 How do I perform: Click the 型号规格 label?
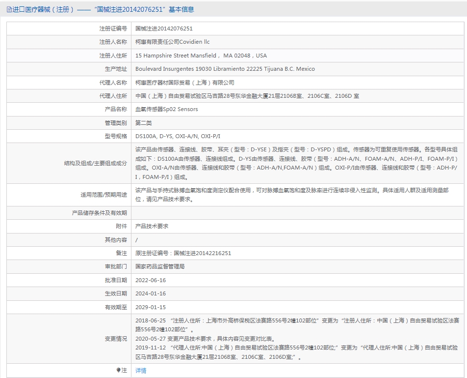coord(116,136)
